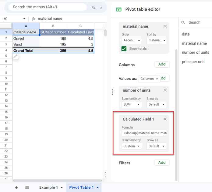The height and width of the screenshot is (192, 212).
Task: Open the cell name box dropdown arrow
Action: click(x=24, y=19)
